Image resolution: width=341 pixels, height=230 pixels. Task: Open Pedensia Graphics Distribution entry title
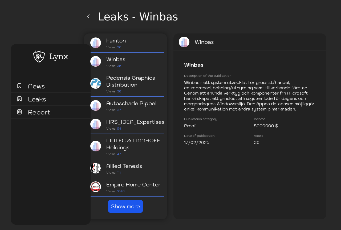pos(131,81)
